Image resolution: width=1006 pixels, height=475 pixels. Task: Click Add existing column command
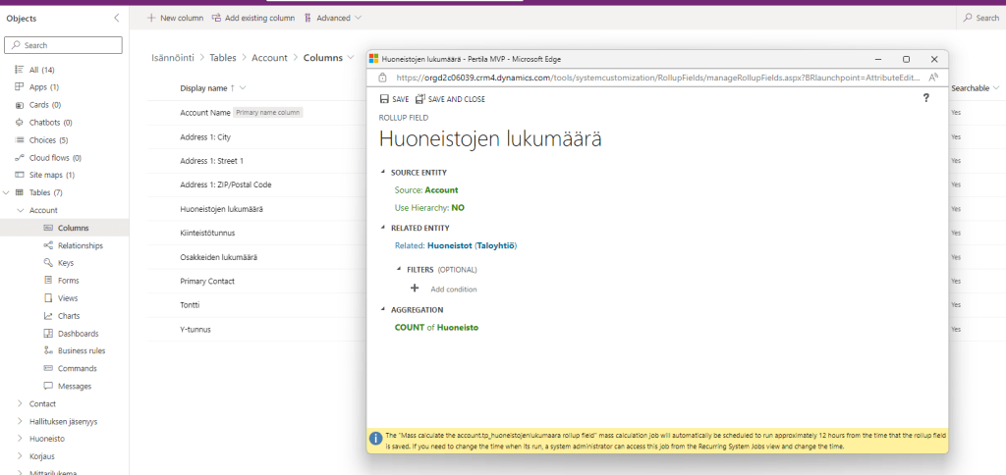(x=252, y=18)
